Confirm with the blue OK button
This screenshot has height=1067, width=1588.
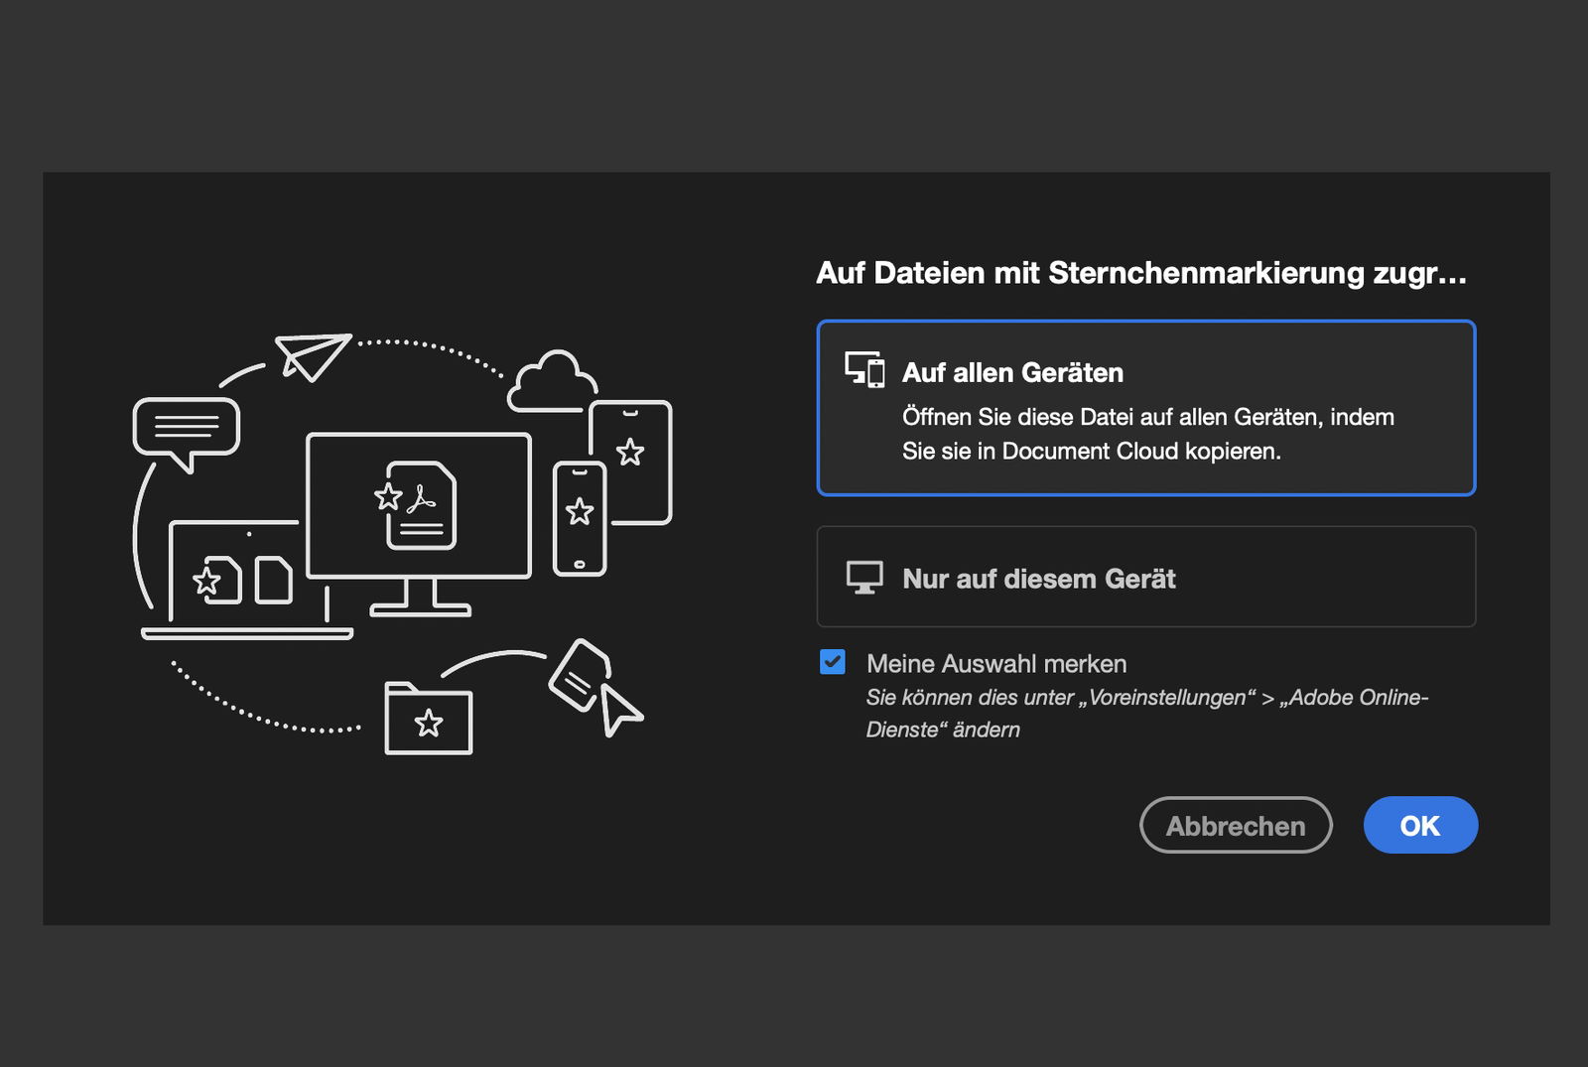coord(1419,825)
